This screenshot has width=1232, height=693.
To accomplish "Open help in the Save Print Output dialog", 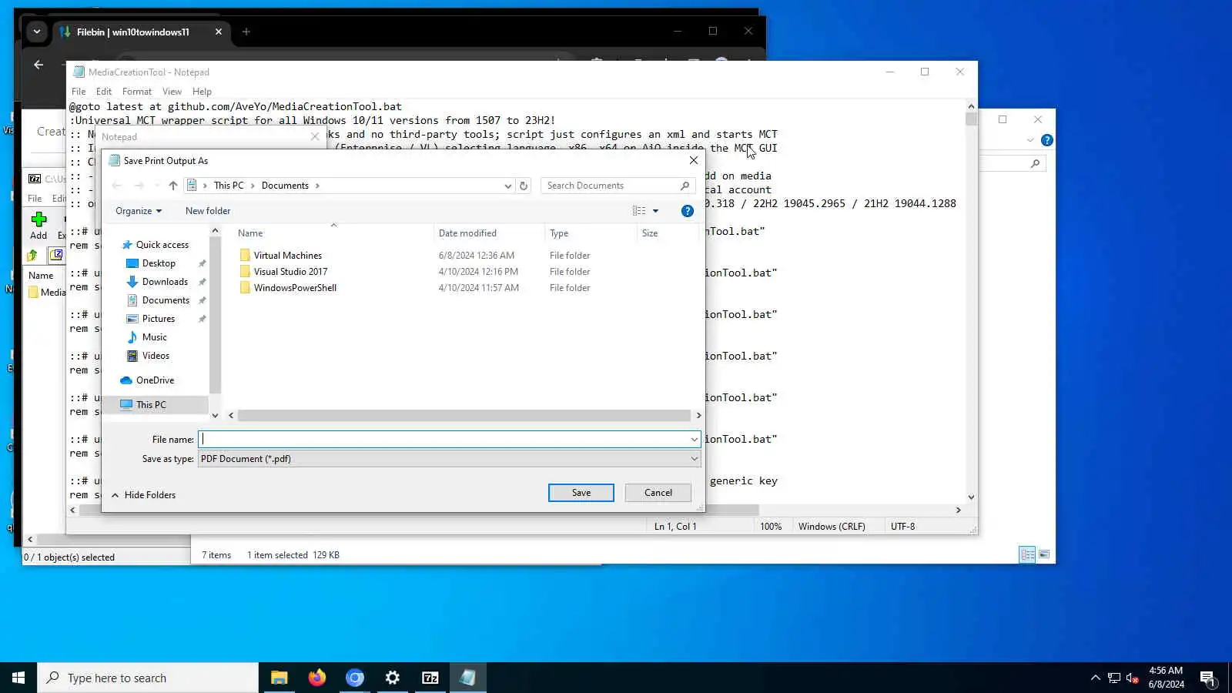I will tap(688, 211).
